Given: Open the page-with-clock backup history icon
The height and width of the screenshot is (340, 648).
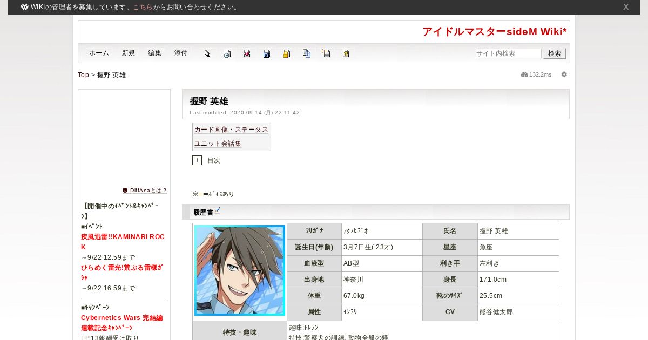Looking at the screenshot, I should pyautogui.click(x=227, y=53).
